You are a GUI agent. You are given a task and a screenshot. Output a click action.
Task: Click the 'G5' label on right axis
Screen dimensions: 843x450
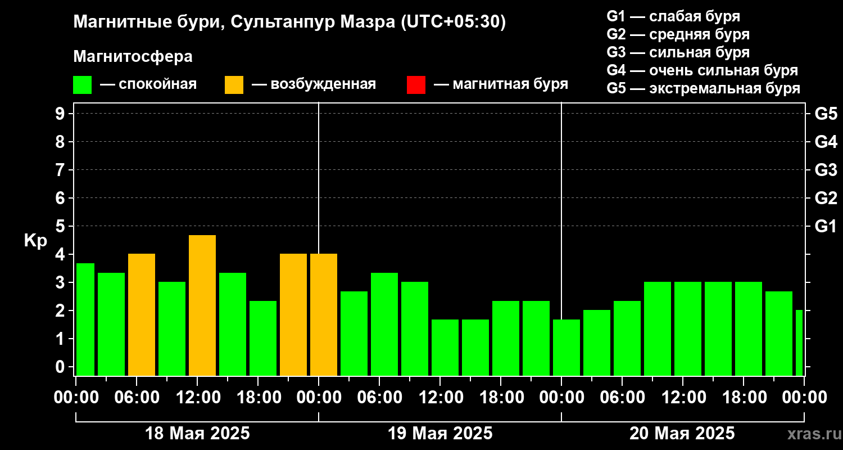(x=826, y=114)
